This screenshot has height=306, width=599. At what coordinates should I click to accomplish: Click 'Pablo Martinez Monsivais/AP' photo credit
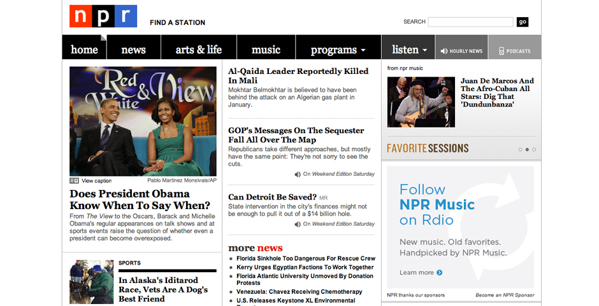pos(182,180)
